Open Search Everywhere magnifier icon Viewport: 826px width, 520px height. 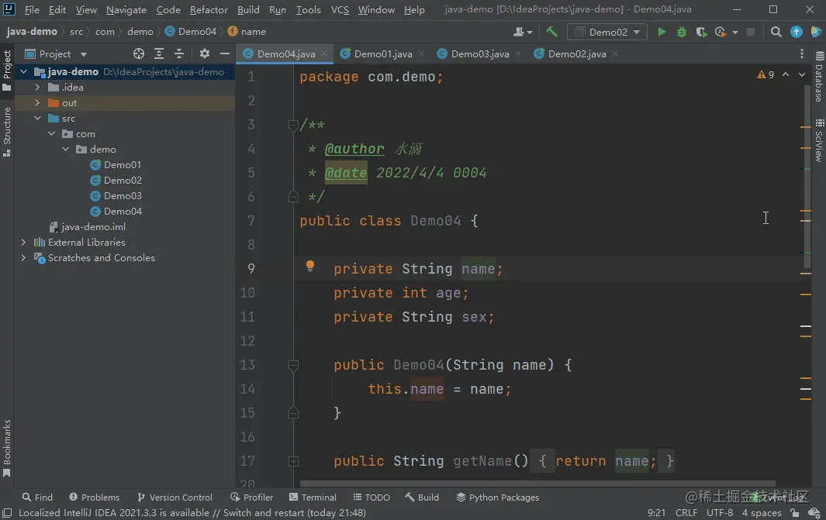[x=776, y=32]
